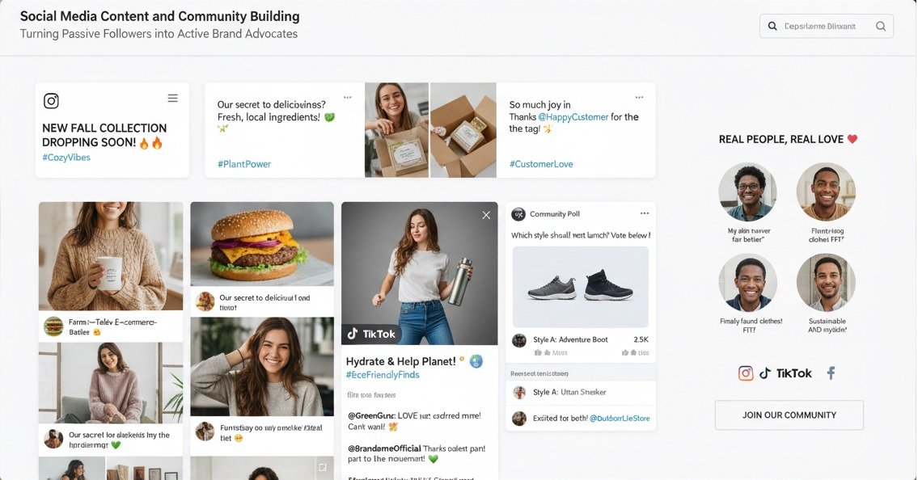
Task: Select the Style A: Urban Sneaker poll option
Action: coord(580,392)
